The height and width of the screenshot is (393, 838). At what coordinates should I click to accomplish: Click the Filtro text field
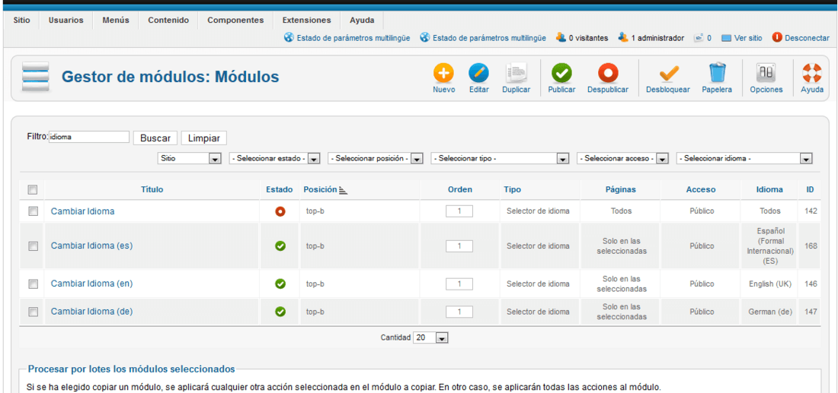[x=88, y=137]
